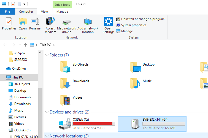Click the Open Settings gear icon
Viewport: 208px width, 138px height.
click(x=108, y=21)
